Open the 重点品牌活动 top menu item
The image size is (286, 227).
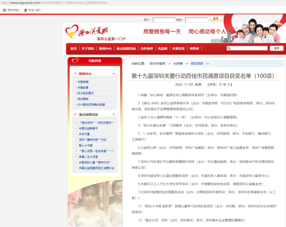click(x=126, y=49)
